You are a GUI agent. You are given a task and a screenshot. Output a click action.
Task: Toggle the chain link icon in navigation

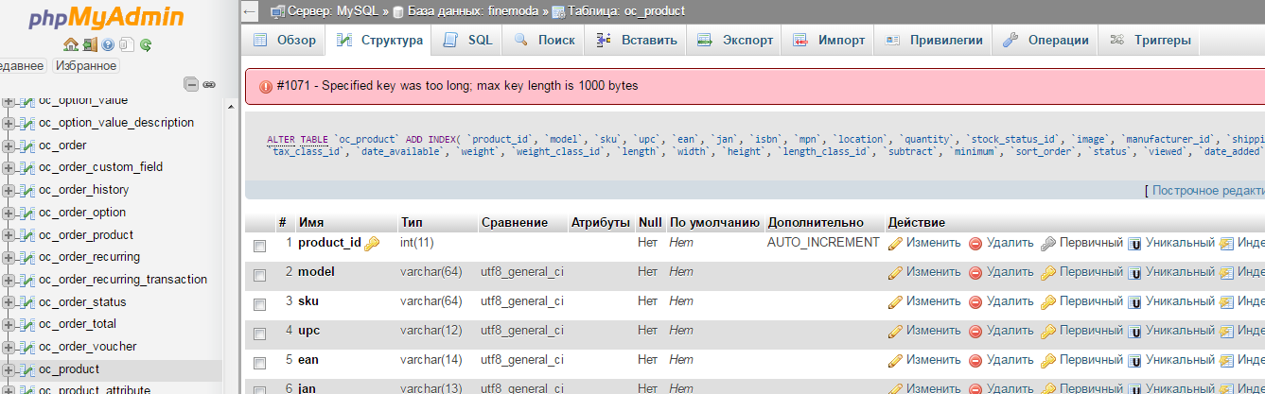pyautogui.click(x=208, y=84)
